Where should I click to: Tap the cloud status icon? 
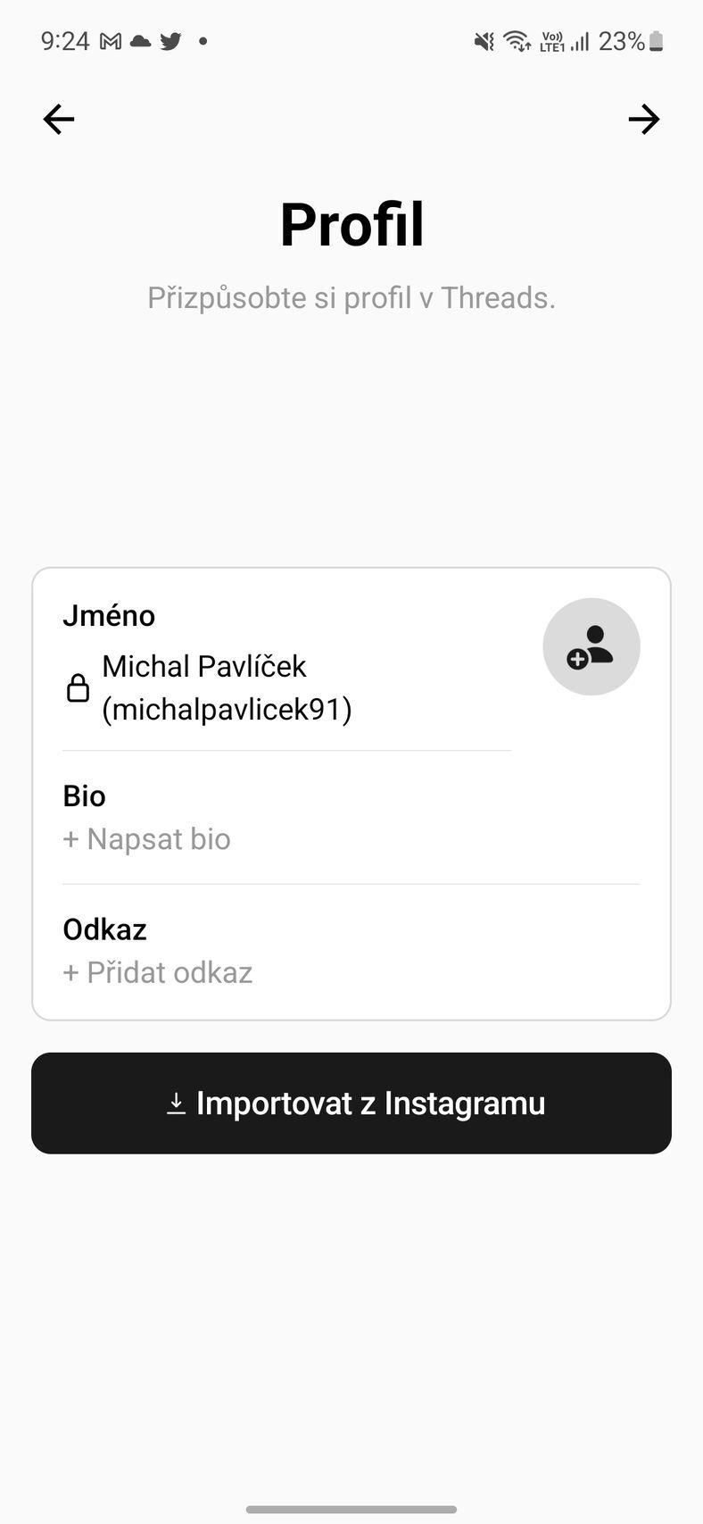pyautogui.click(x=140, y=41)
